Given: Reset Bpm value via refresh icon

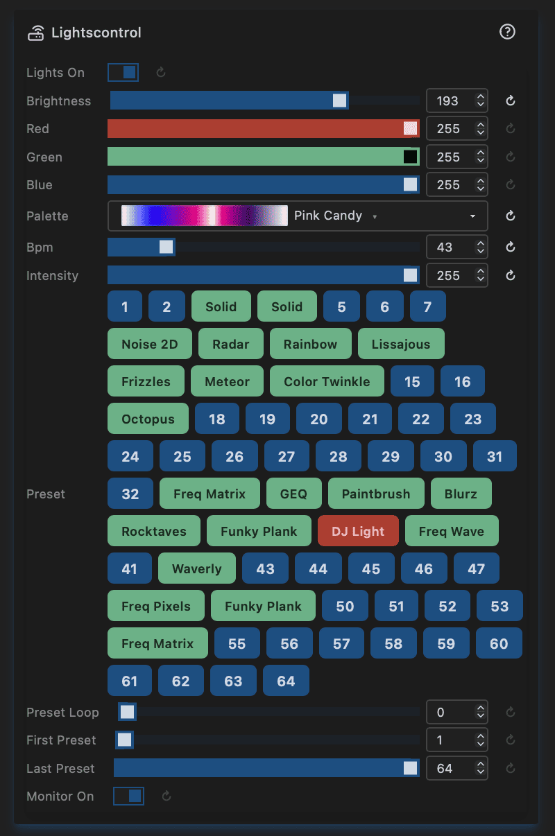Looking at the screenshot, I should [x=511, y=247].
